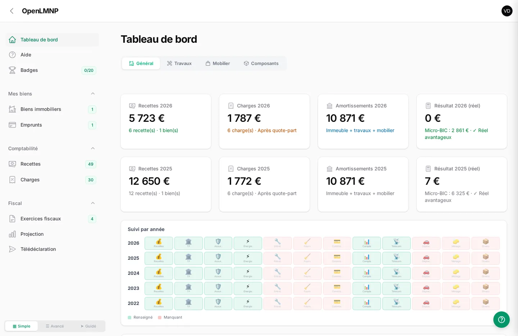Open the VD user avatar menu
Viewport: 518px width, 336px height.
point(507,11)
